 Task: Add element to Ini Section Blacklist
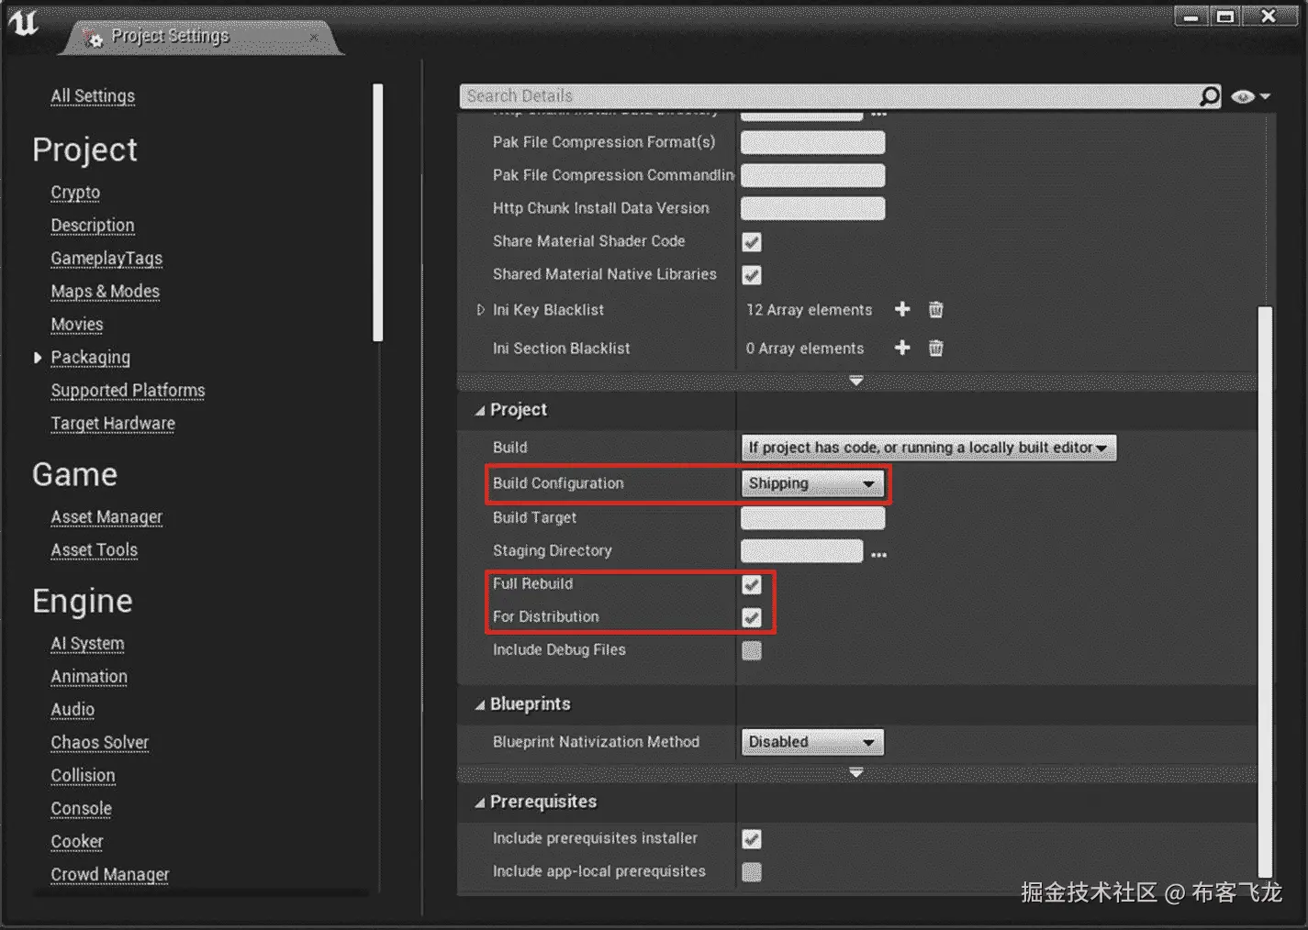coord(902,349)
